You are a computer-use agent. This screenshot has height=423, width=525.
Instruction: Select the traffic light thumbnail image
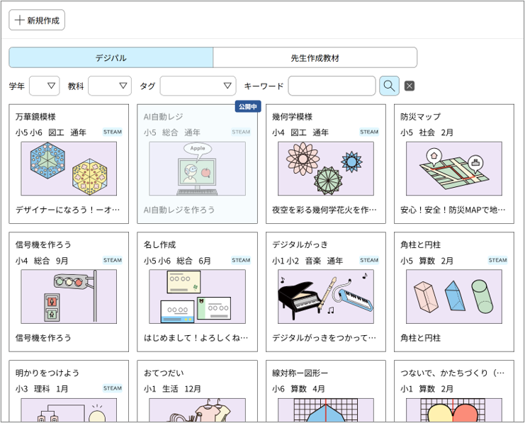[69, 296]
